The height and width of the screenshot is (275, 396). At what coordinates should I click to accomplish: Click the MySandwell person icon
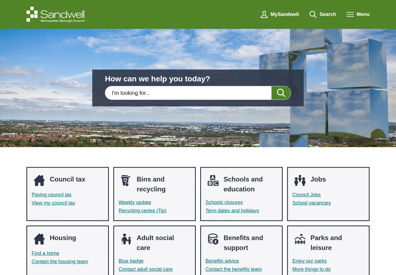[264, 14]
